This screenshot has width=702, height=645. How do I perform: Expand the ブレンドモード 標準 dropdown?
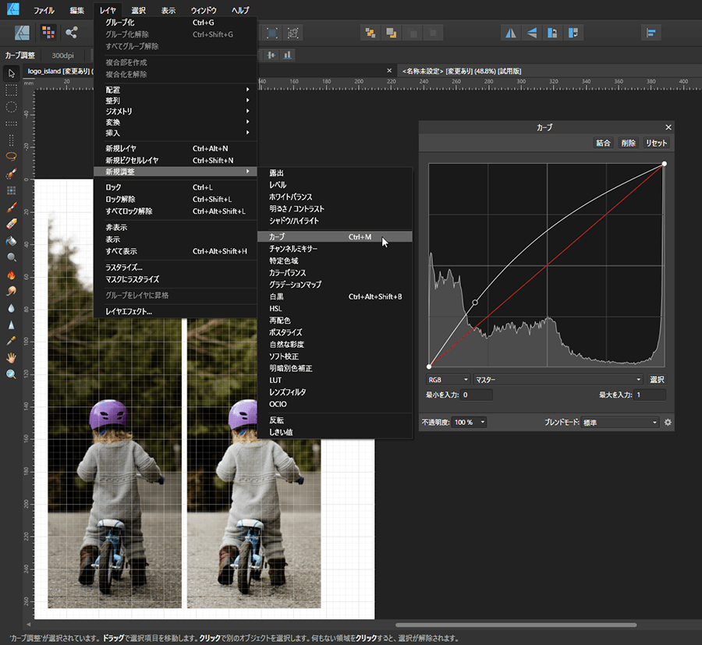[x=620, y=422]
